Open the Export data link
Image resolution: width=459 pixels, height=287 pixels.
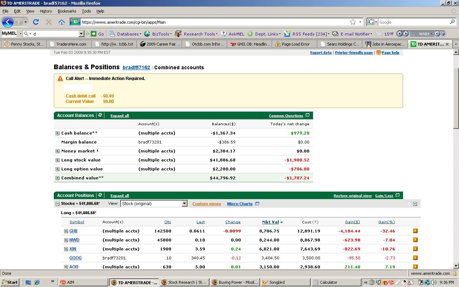321,53
